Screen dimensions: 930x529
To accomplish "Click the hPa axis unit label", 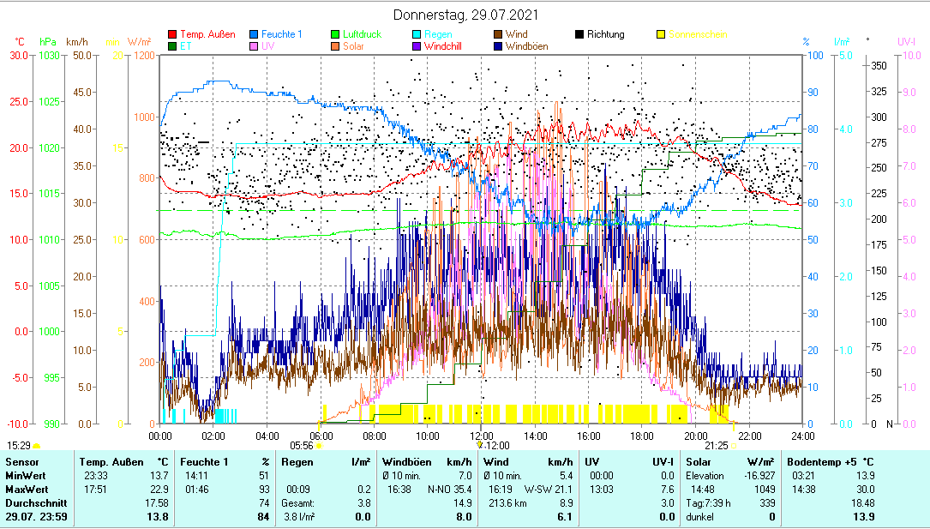I will pos(49,41).
